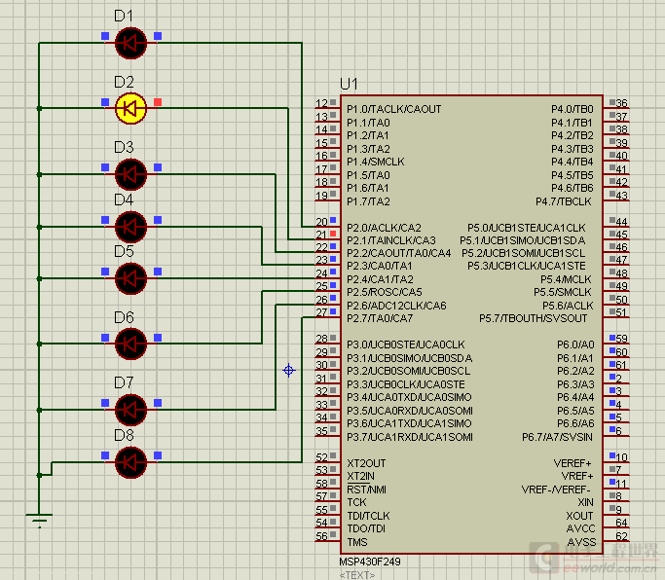The width and height of the screenshot is (665, 580).
Task: Click pin P5.0/UCB1STE/UCA1CLK label
Action: pos(527,228)
